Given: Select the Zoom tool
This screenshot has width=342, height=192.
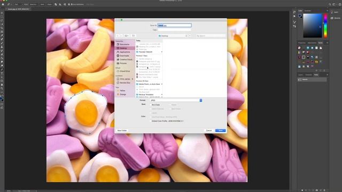Looking at the screenshot, I should (2, 88).
